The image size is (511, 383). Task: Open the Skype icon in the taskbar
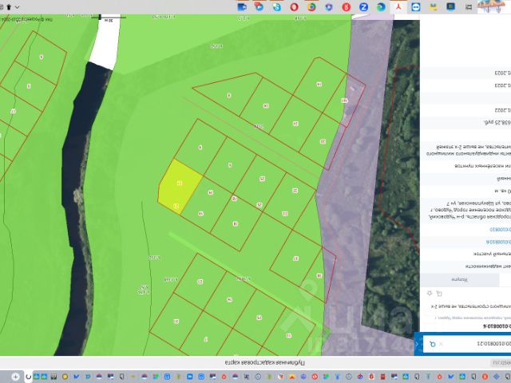pos(277,7)
